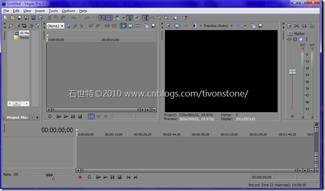Image resolution: width=325 pixels, height=191 pixels.
Task: Click Save snapshot disk icon in trimmer
Action: [x=153, y=26]
